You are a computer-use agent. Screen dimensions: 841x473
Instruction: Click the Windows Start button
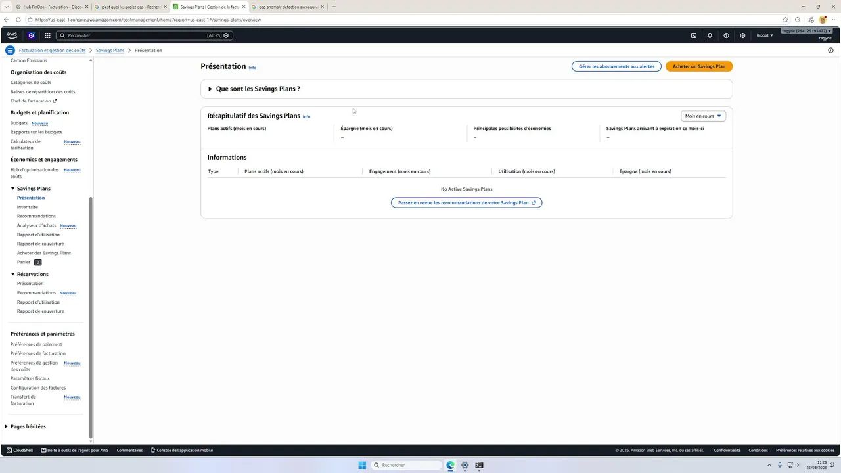(x=362, y=465)
